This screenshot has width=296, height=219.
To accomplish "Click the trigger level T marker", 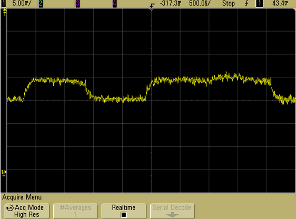I will coord(5,13).
